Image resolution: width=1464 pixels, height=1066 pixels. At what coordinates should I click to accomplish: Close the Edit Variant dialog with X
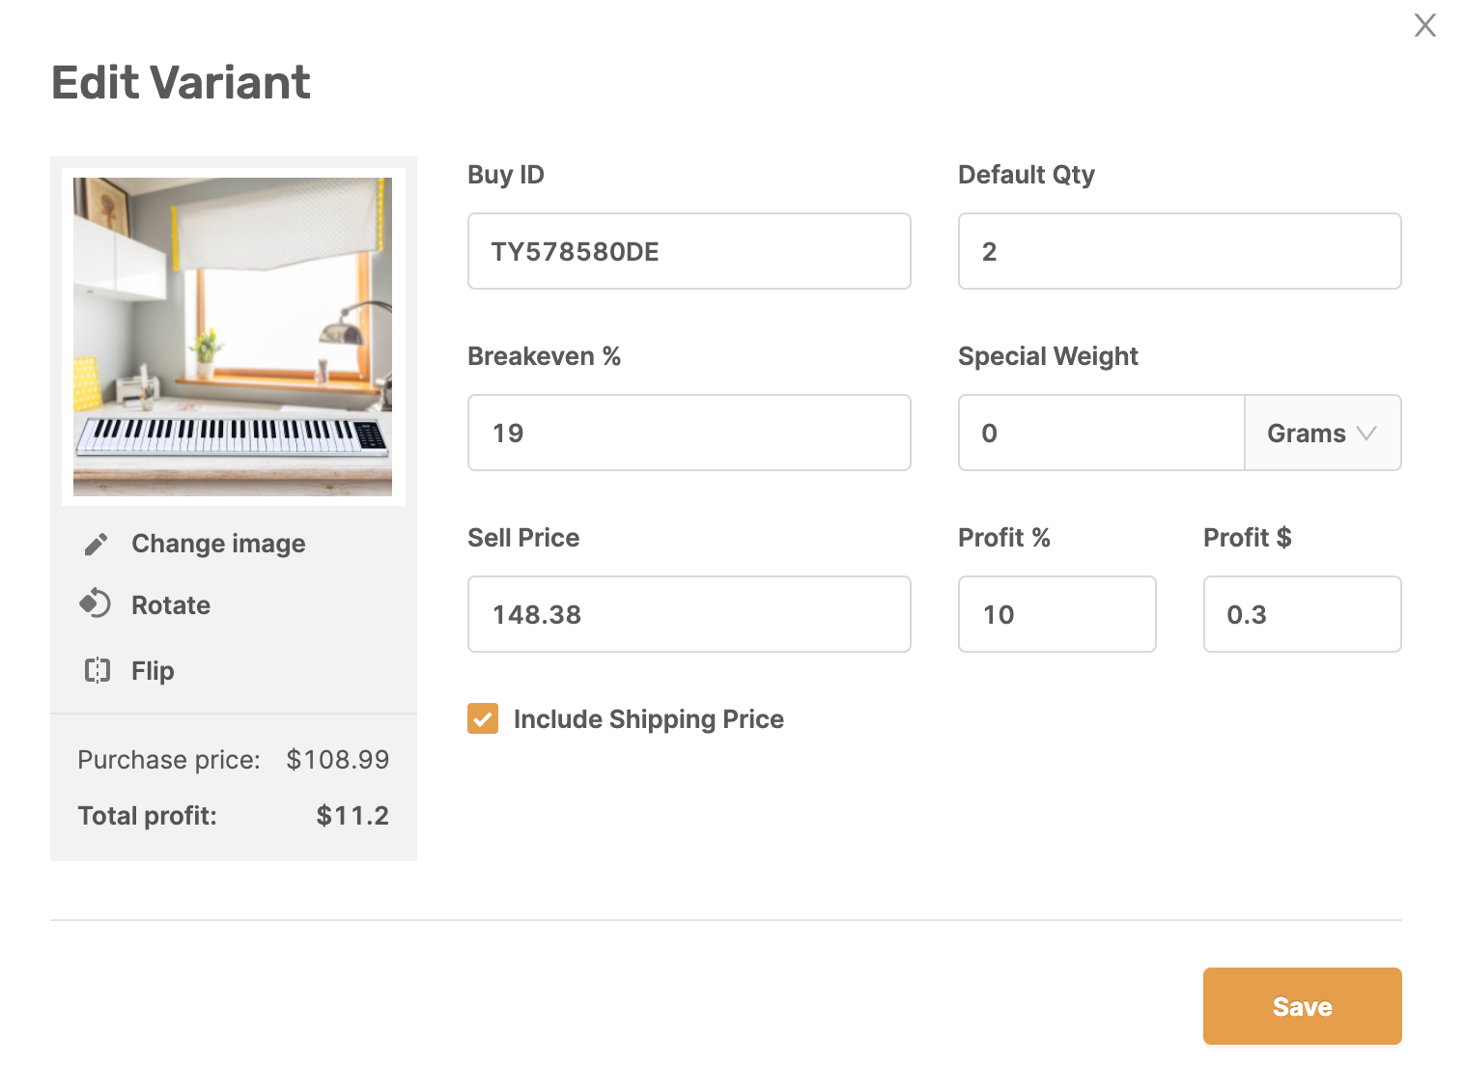[1424, 25]
